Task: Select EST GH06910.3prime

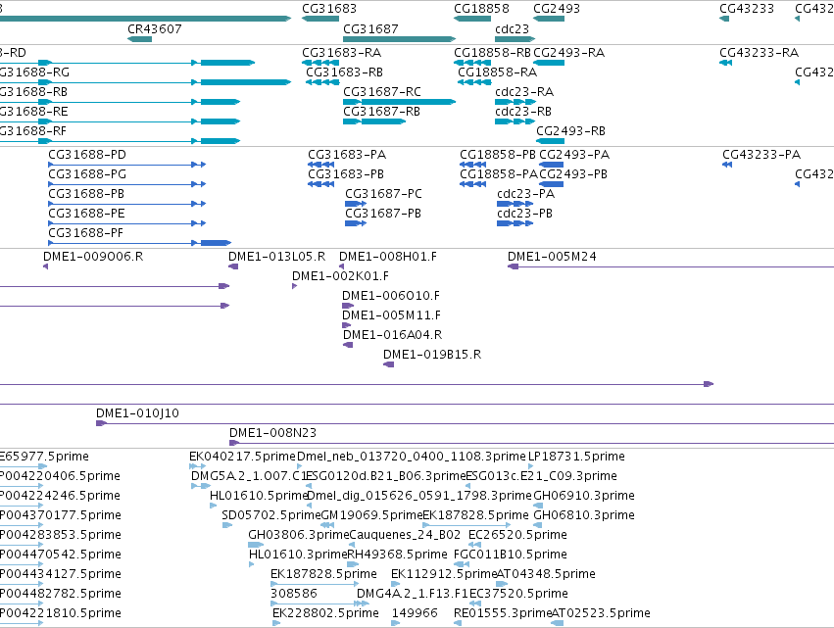Action: 583,496
